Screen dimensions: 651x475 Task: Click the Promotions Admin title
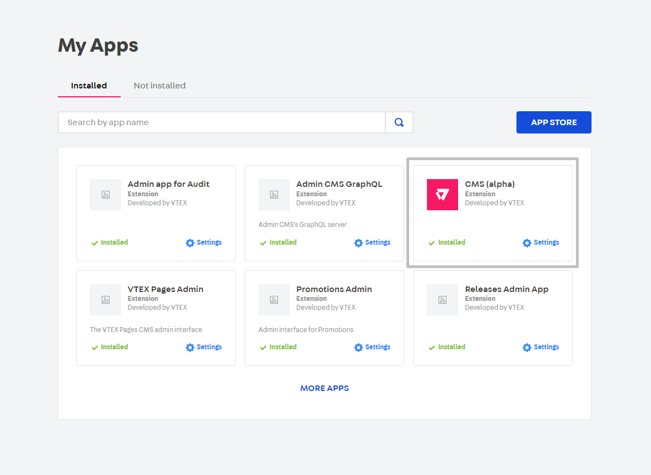(334, 289)
